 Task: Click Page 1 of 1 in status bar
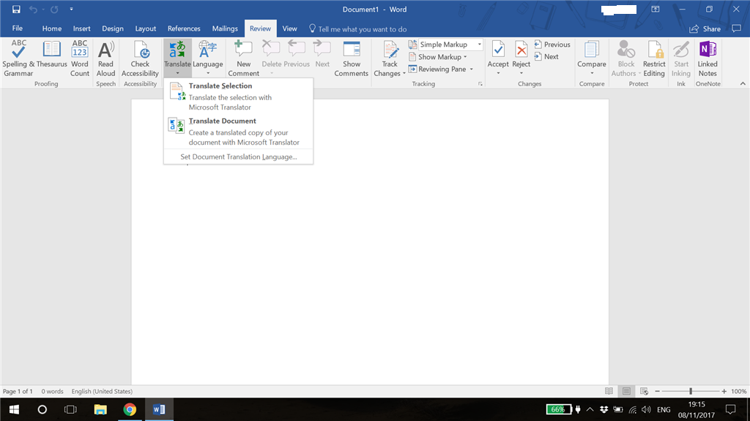pyautogui.click(x=18, y=392)
